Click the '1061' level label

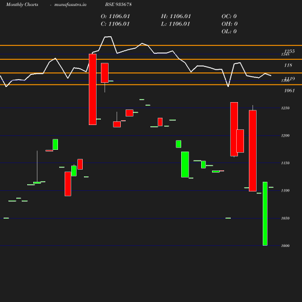(289, 91)
